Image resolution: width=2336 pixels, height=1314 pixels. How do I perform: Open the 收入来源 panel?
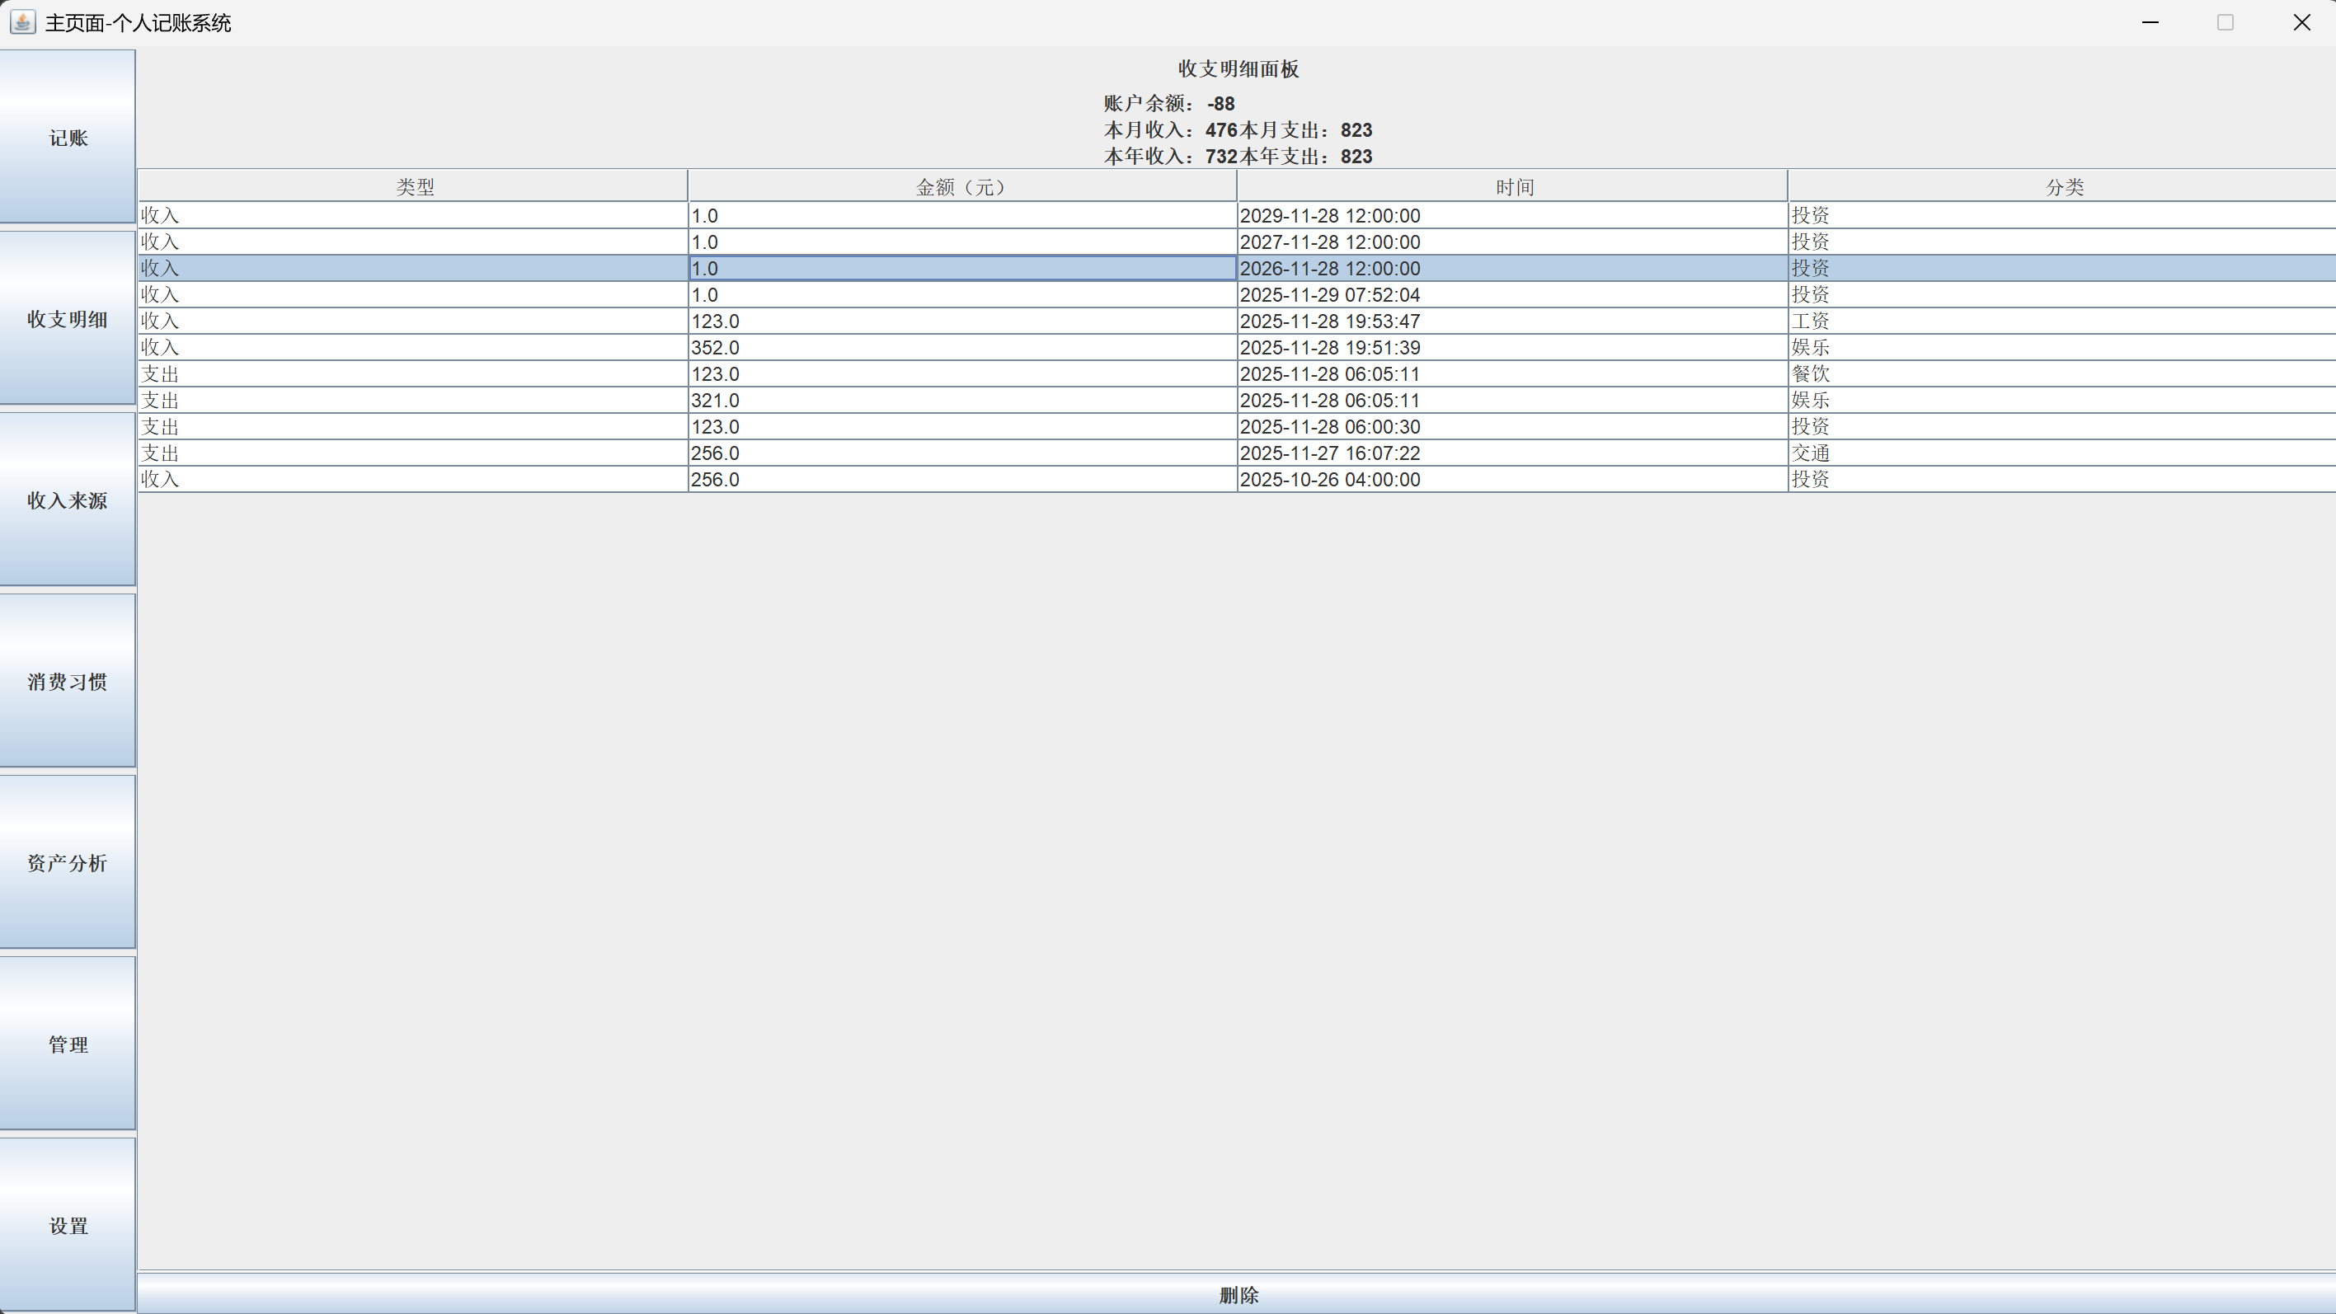[68, 500]
